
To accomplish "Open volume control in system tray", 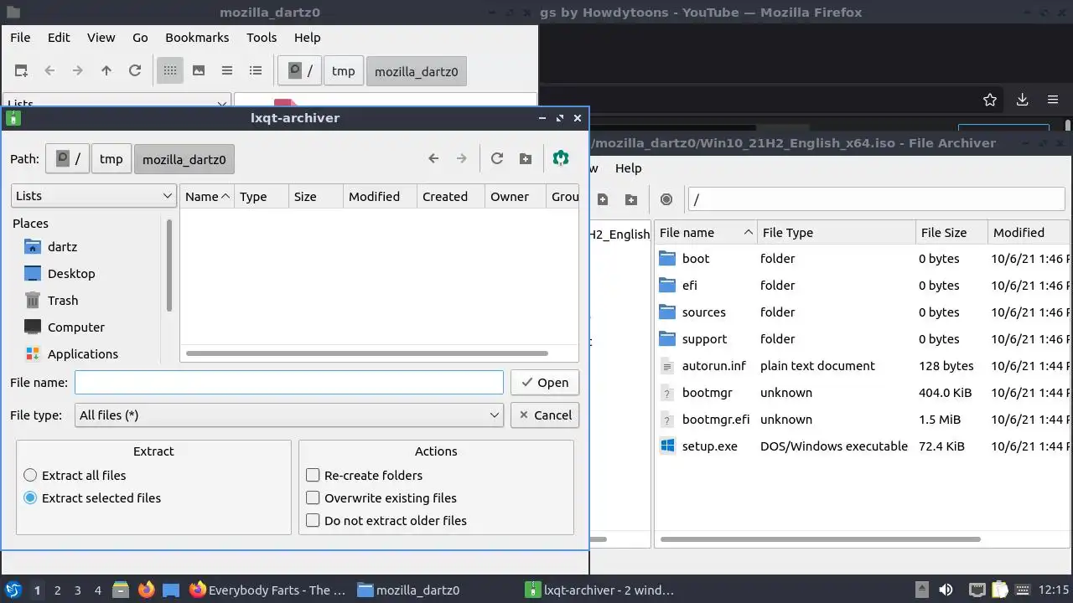I will 946,590.
